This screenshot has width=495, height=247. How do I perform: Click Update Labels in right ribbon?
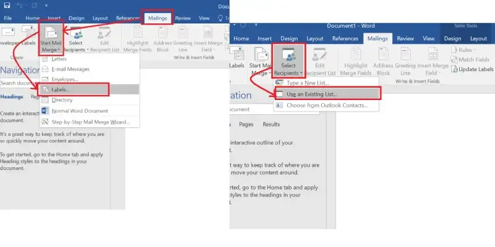coord(472,69)
